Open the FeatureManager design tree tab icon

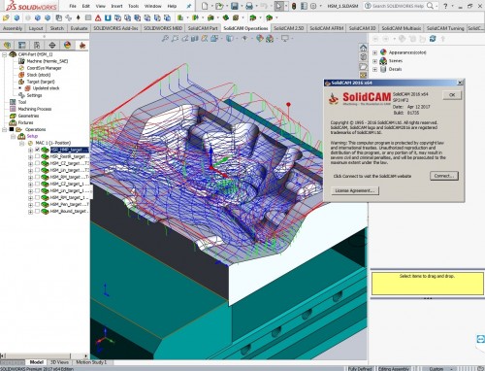point(7,45)
